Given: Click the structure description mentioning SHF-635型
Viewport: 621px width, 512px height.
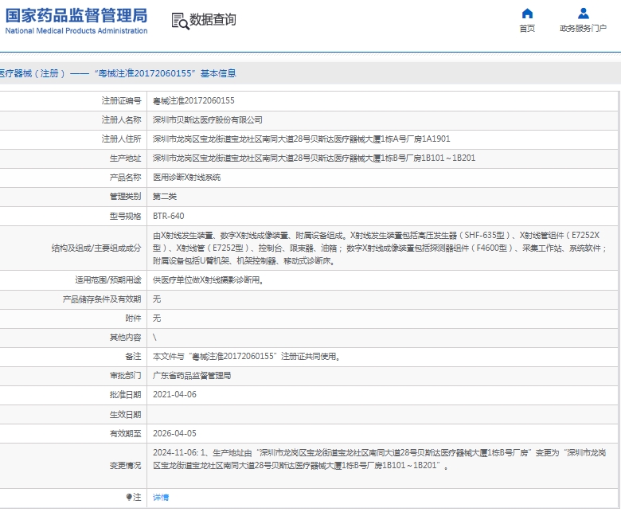Looking at the screenshot, I should [380, 248].
